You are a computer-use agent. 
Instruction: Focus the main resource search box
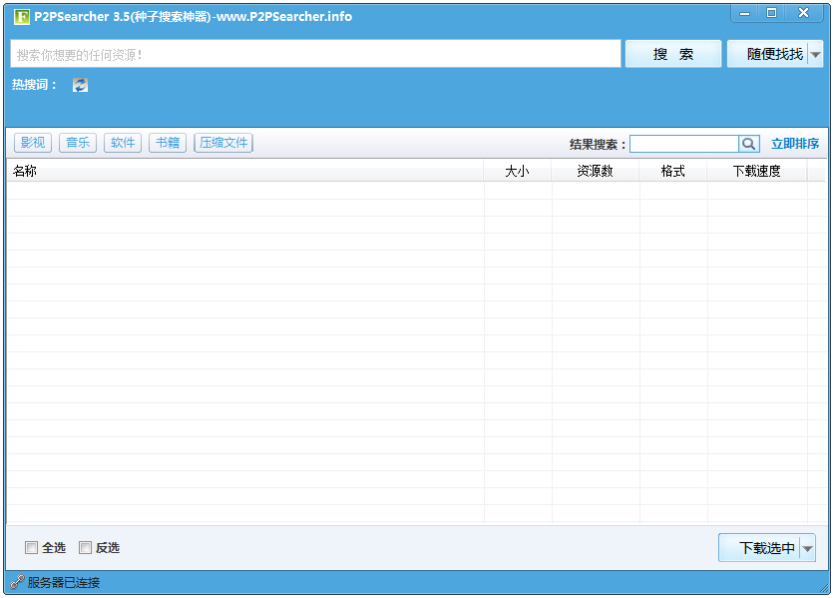pos(315,54)
